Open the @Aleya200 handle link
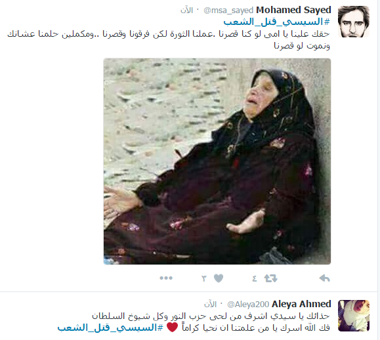 point(248,305)
